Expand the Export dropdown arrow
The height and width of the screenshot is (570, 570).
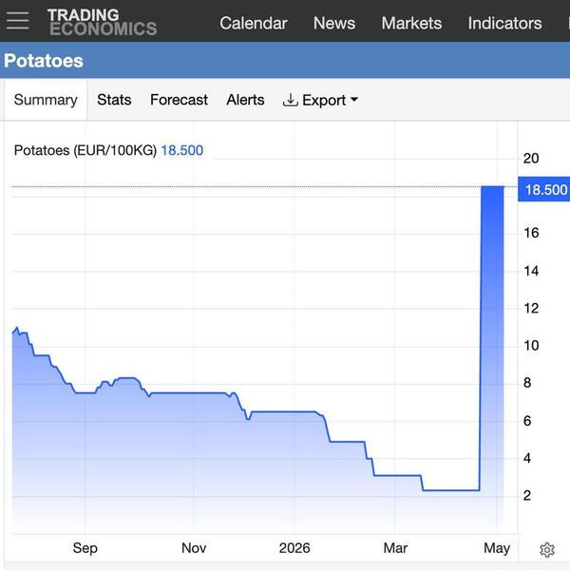[x=354, y=99]
